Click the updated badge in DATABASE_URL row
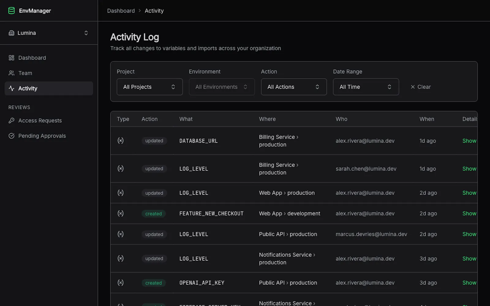Image resolution: width=490 pixels, height=306 pixels. pos(154,141)
